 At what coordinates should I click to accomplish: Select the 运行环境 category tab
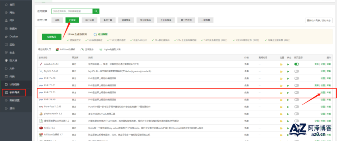coord(89,20)
